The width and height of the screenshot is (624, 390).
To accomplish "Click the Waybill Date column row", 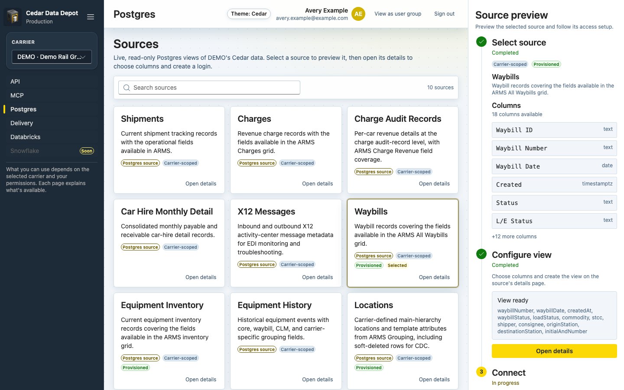I will (554, 166).
